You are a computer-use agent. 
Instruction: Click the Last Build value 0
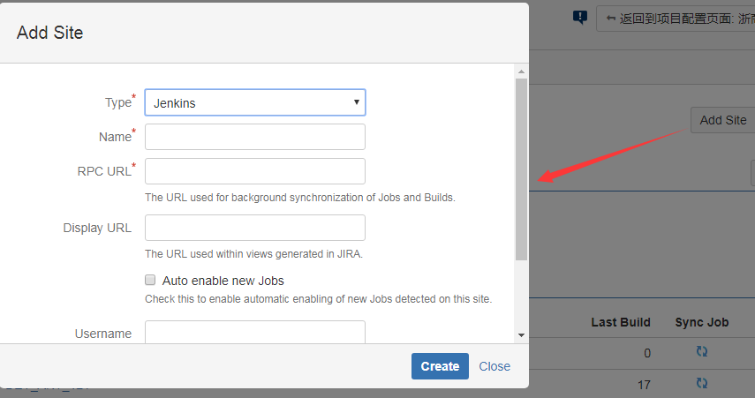pyautogui.click(x=647, y=354)
